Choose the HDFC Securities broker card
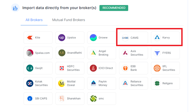Image resolution: width=192 pixels, height=112 pixels. pos(70,68)
